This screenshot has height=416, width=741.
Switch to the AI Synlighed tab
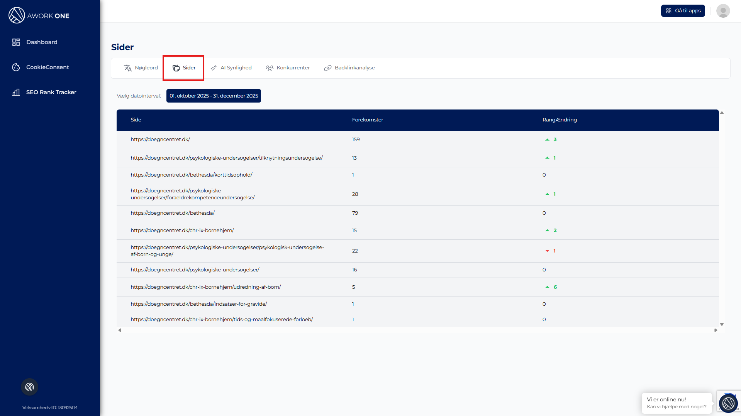point(231,68)
